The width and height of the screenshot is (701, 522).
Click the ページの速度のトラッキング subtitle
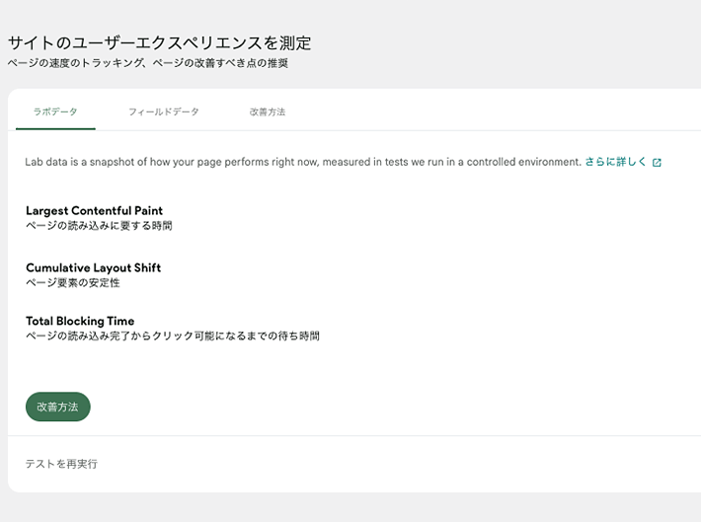(x=147, y=63)
